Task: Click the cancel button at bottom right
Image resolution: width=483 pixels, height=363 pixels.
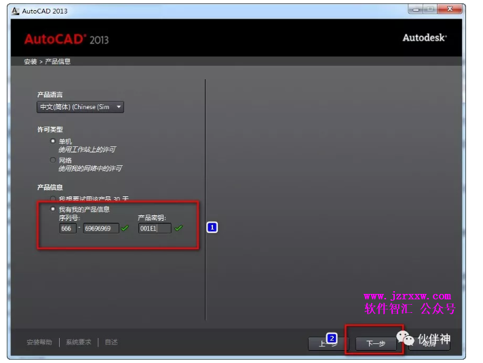Action: pos(429,343)
